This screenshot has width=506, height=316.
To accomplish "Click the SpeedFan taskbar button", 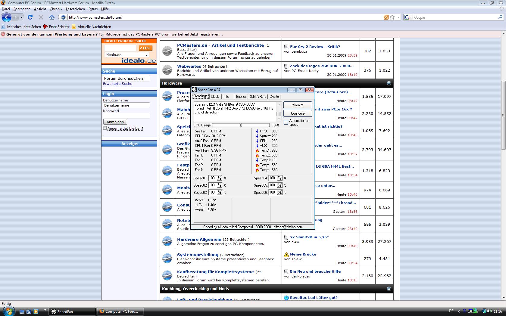I will coord(72,311).
